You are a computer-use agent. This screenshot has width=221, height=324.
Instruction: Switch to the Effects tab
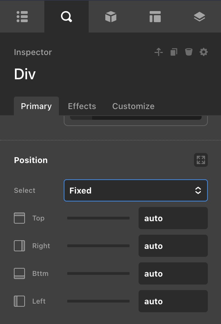point(82,106)
